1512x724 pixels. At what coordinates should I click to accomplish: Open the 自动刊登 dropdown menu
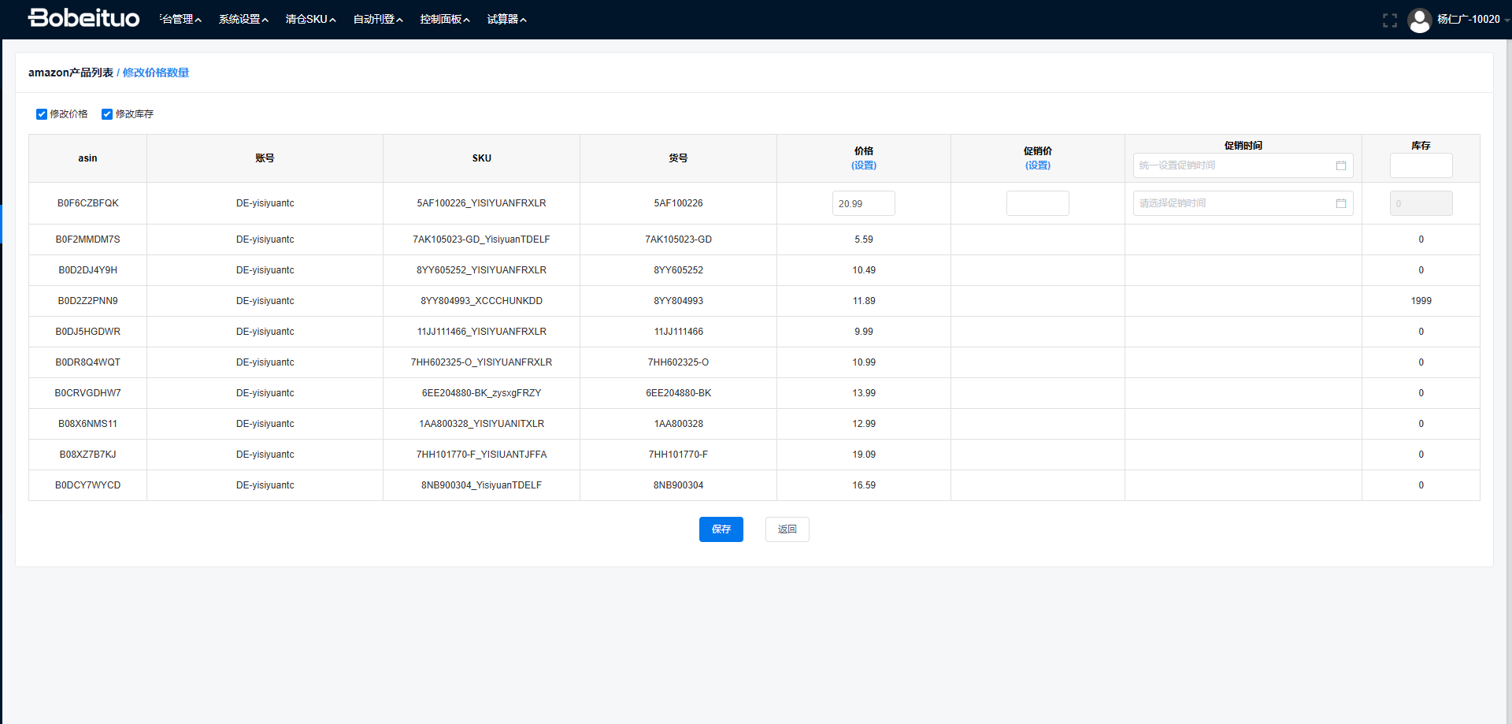coord(377,19)
